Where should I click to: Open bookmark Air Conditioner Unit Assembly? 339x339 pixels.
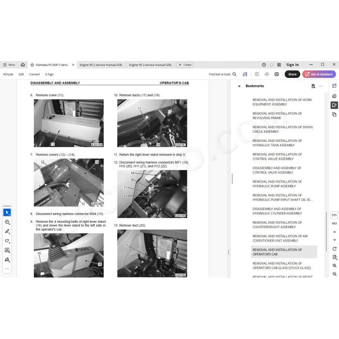[280, 238]
